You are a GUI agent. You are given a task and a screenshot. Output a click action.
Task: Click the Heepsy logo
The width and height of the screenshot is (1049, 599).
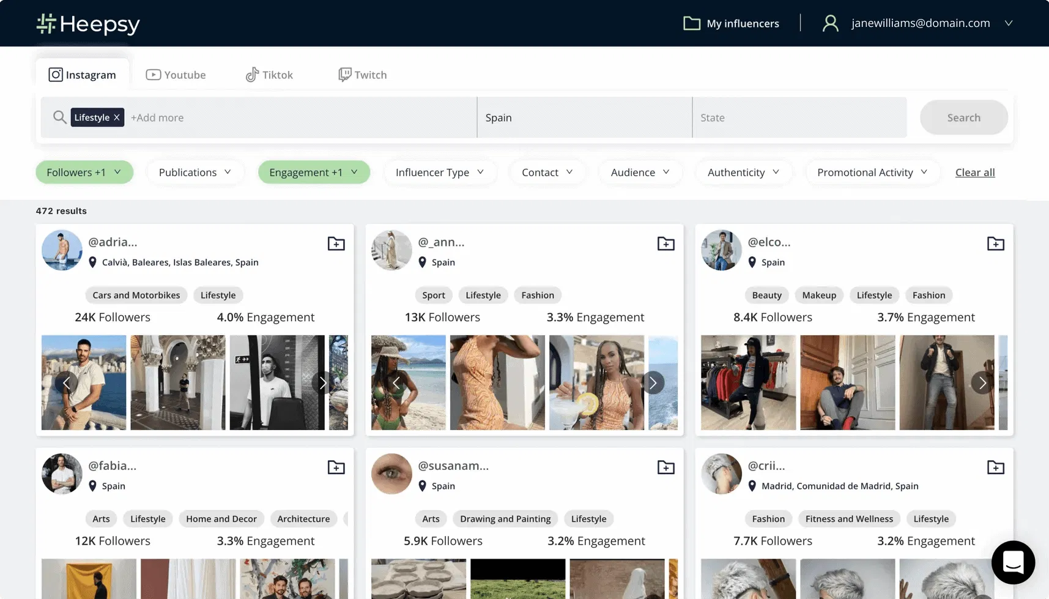[88, 24]
